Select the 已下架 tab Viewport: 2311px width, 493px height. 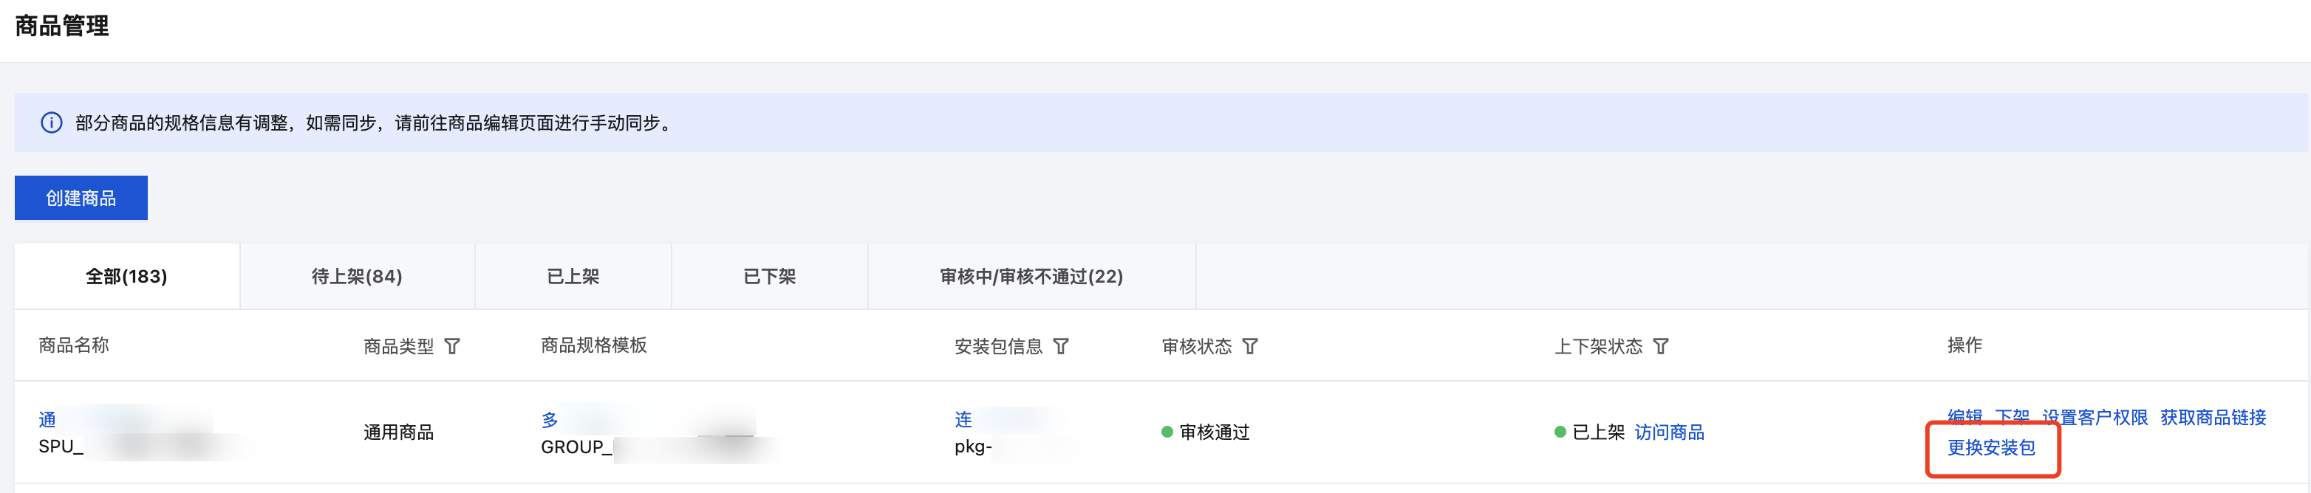point(769,276)
